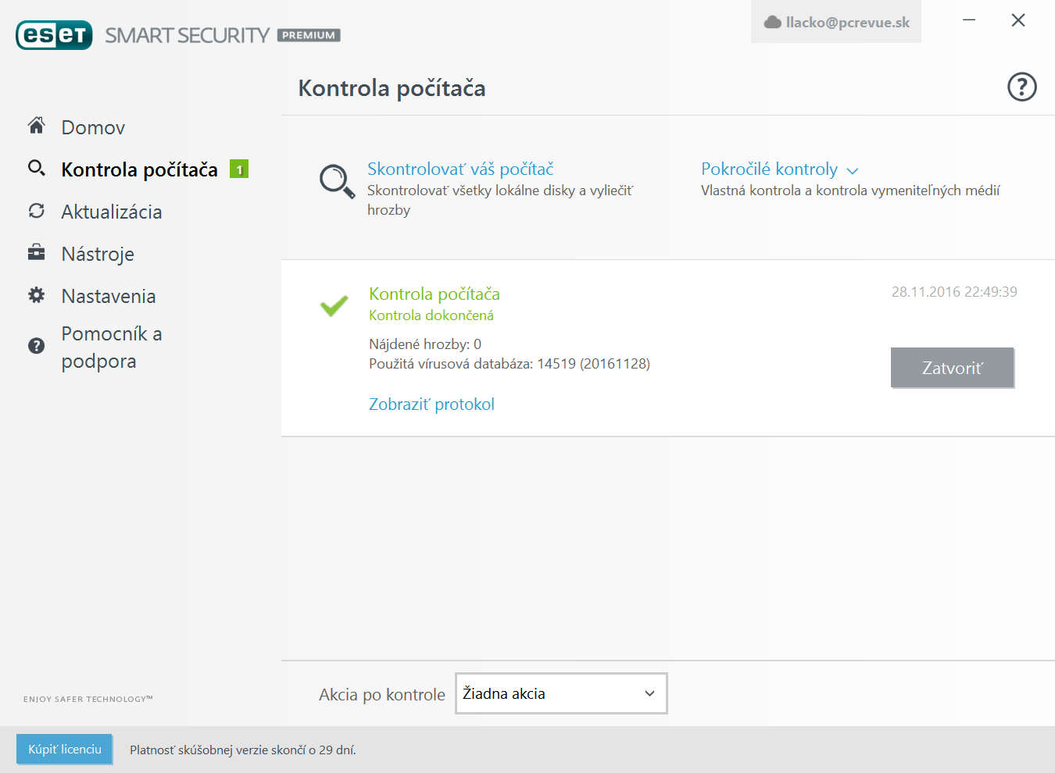
Task: Open the Pokročilé kontroly advanced scans menu
Action: pos(769,169)
